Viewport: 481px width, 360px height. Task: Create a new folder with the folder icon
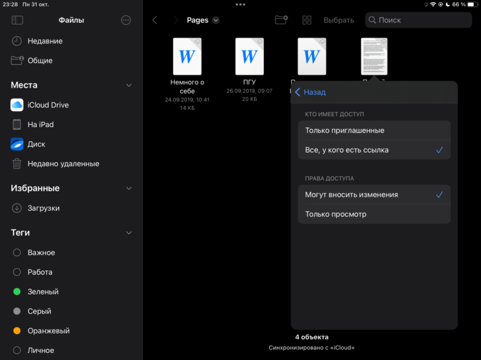[x=281, y=20]
